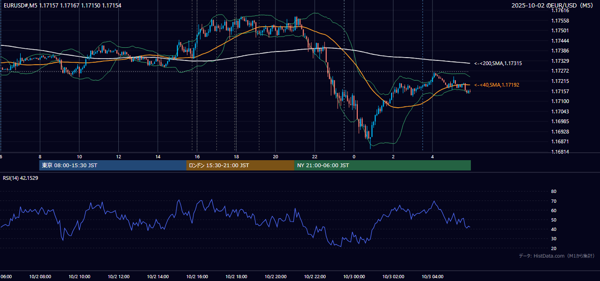This screenshot has width=600, height=281.
Task: Click RSI scale level 30
Action: coord(554,239)
